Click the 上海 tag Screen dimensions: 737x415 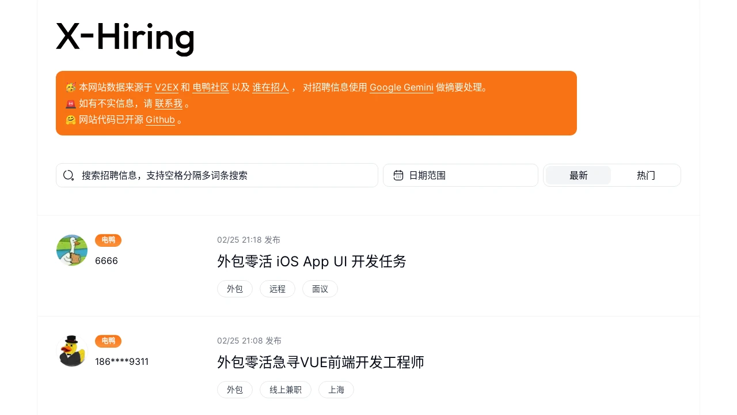point(336,390)
